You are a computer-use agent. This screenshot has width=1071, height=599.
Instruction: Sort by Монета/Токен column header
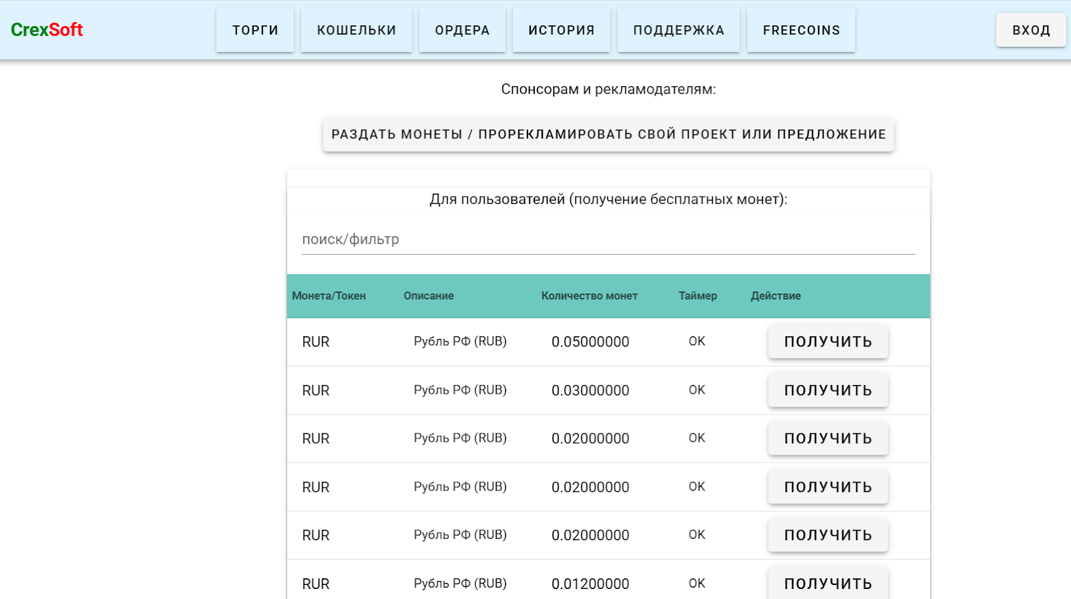(x=329, y=296)
